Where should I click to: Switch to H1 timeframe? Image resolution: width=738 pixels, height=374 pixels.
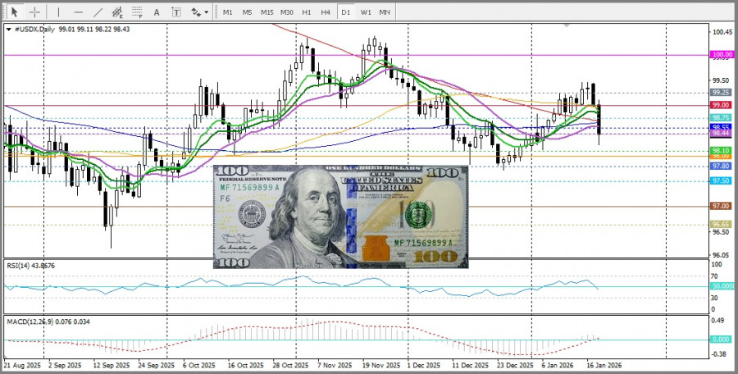[307, 12]
